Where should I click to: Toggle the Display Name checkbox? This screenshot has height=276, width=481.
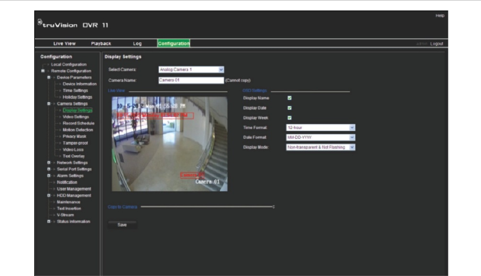point(289,98)
